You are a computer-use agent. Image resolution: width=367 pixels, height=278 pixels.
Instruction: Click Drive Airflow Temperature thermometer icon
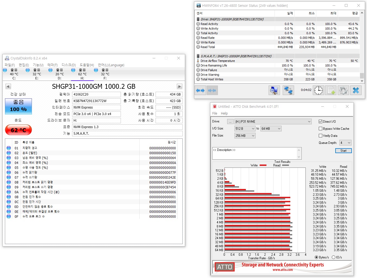pos(198,61)
